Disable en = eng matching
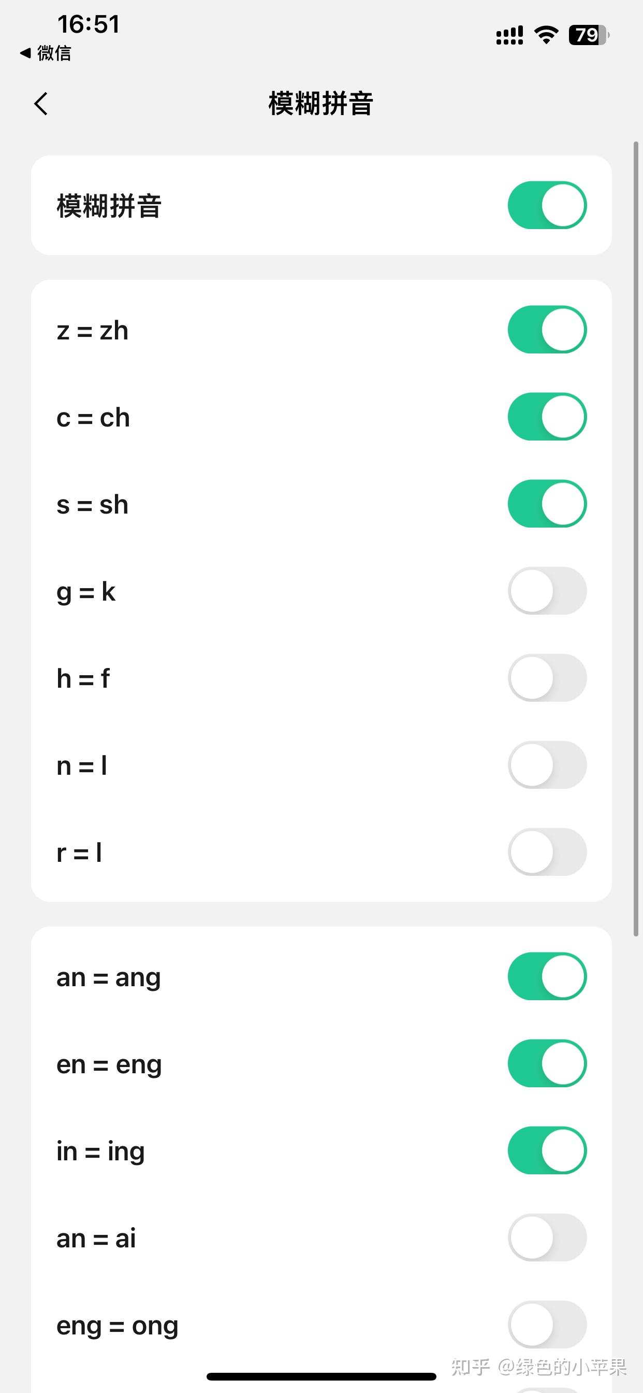 (547, 1063)
